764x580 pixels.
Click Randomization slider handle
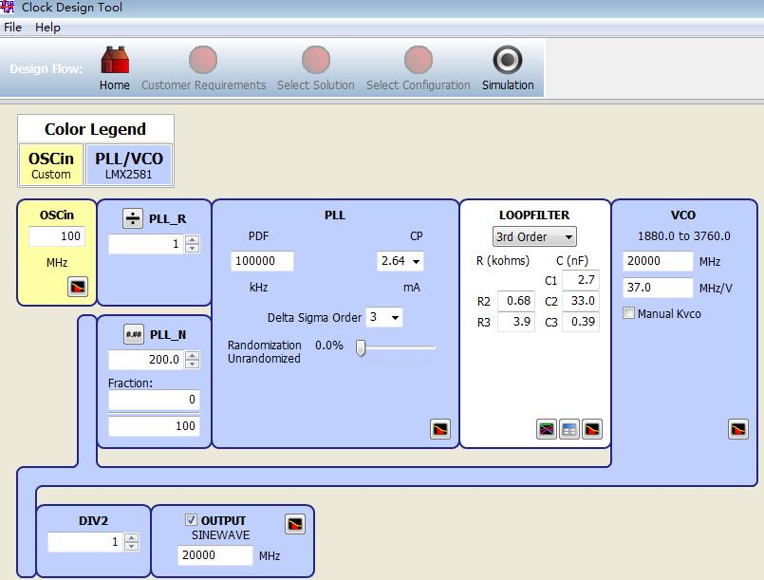click(361, 348)
